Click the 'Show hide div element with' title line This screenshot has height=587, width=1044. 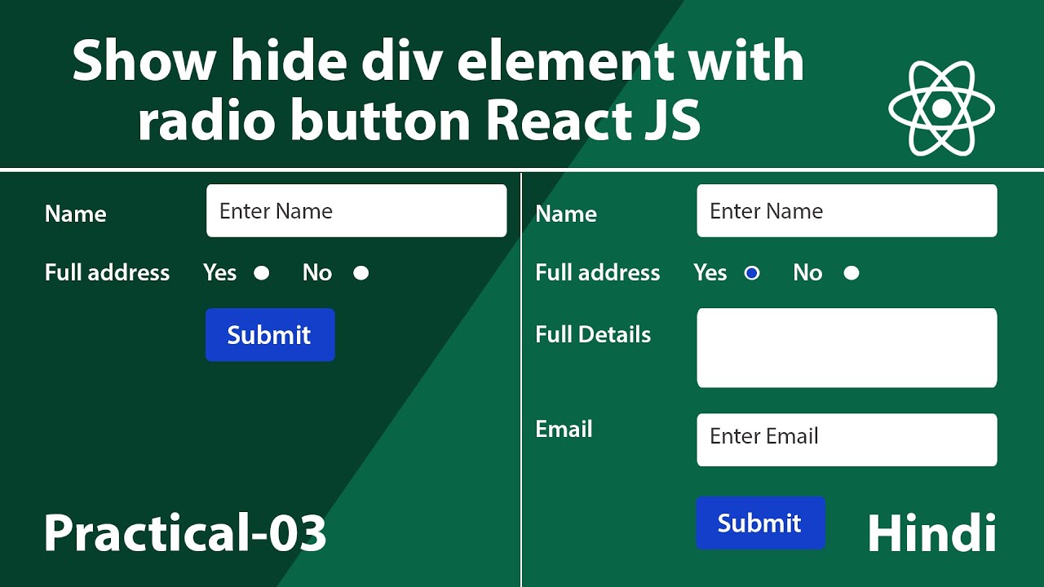point(439,61)
